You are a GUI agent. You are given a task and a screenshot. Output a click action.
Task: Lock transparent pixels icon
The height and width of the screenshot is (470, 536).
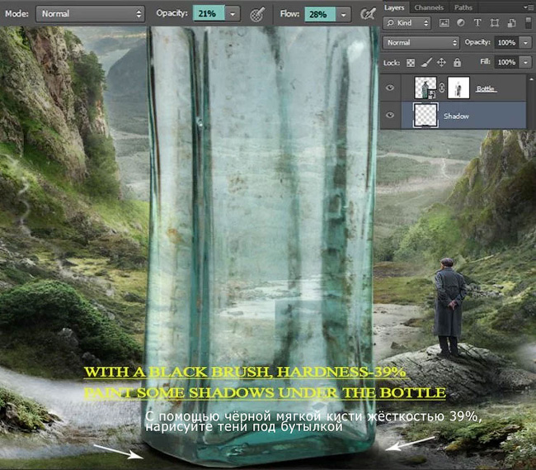pos(410,63)
